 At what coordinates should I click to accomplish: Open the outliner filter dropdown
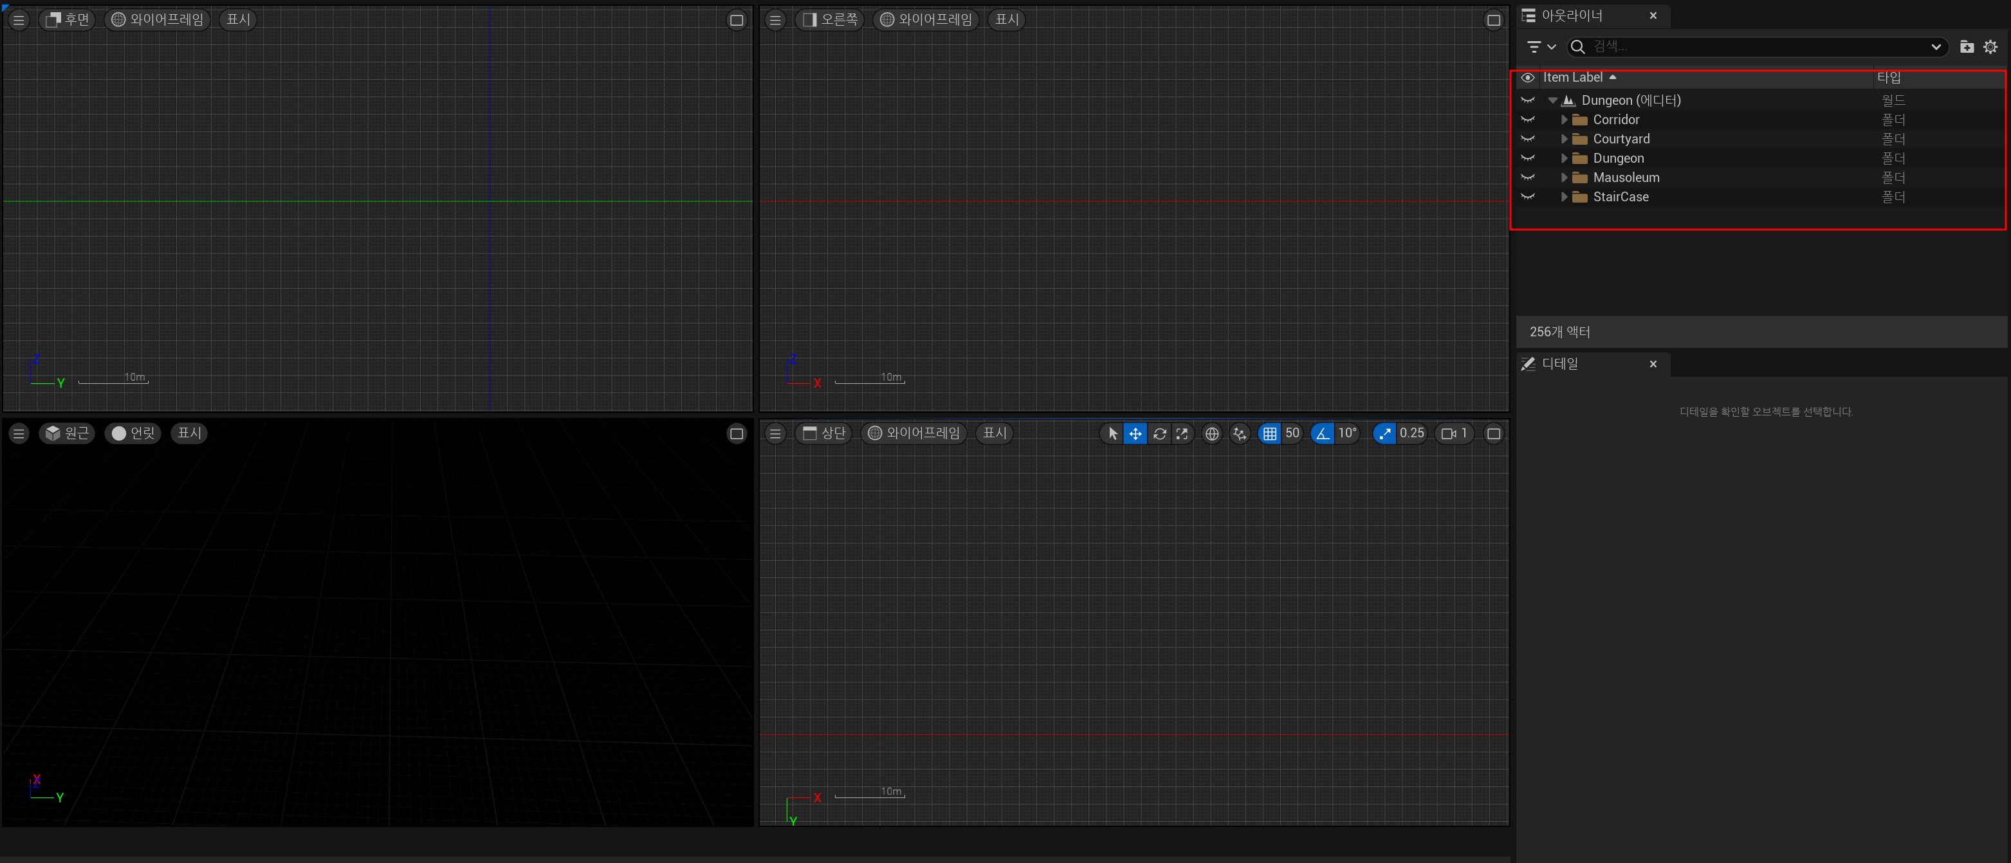click(x=1541, y=47)
